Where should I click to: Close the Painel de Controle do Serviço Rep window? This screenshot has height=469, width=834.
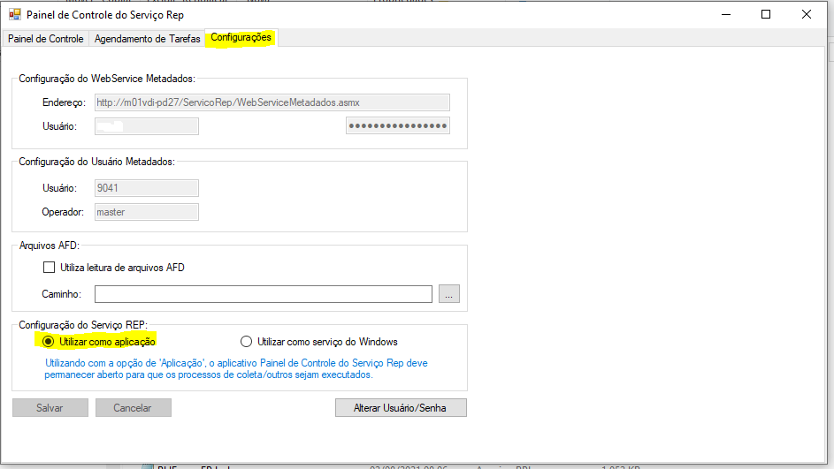tap(807, 14)
